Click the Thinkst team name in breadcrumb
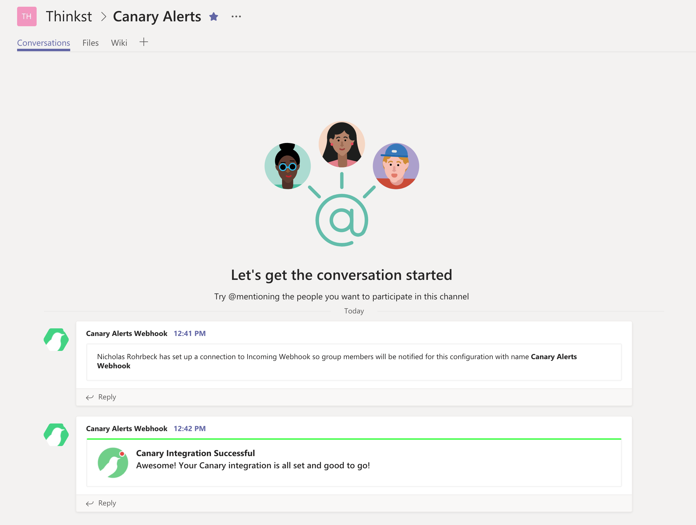This screenshot has height=525, width=696. tap(69, 16)
